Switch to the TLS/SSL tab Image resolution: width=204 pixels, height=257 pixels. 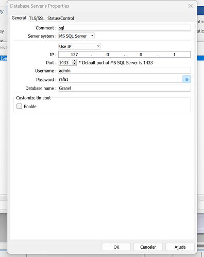(37, 18)
